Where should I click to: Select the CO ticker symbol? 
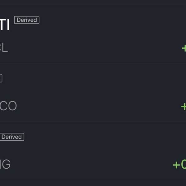click(x=8, y=106)
